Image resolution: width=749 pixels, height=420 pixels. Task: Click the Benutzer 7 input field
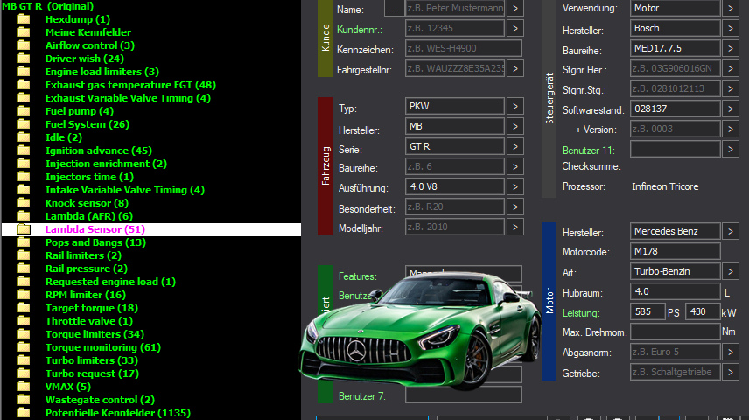464,395
